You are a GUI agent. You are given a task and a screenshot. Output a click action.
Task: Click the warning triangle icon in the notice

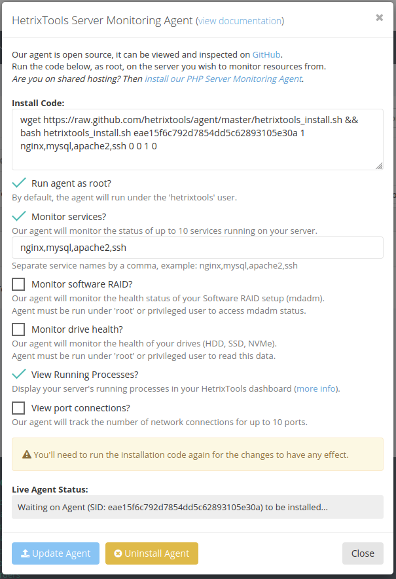[x=27, y=455]
